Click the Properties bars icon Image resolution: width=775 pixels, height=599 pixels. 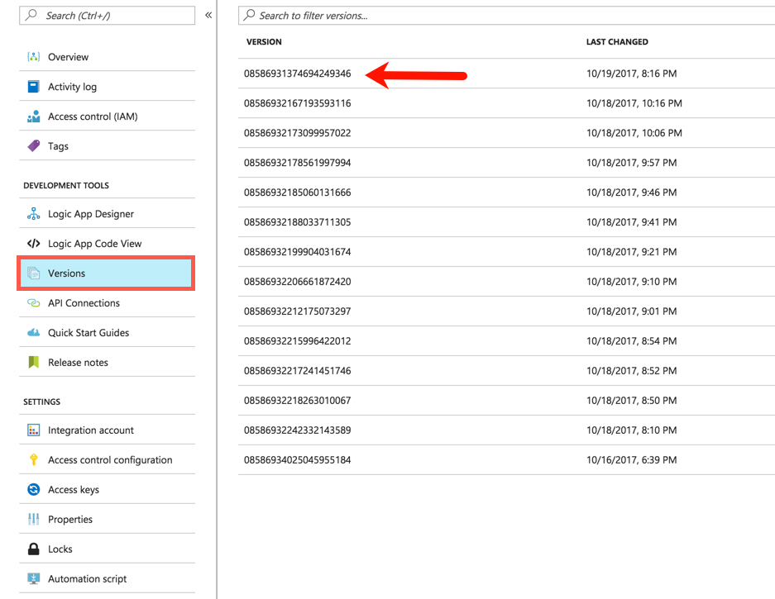[33, 519]
